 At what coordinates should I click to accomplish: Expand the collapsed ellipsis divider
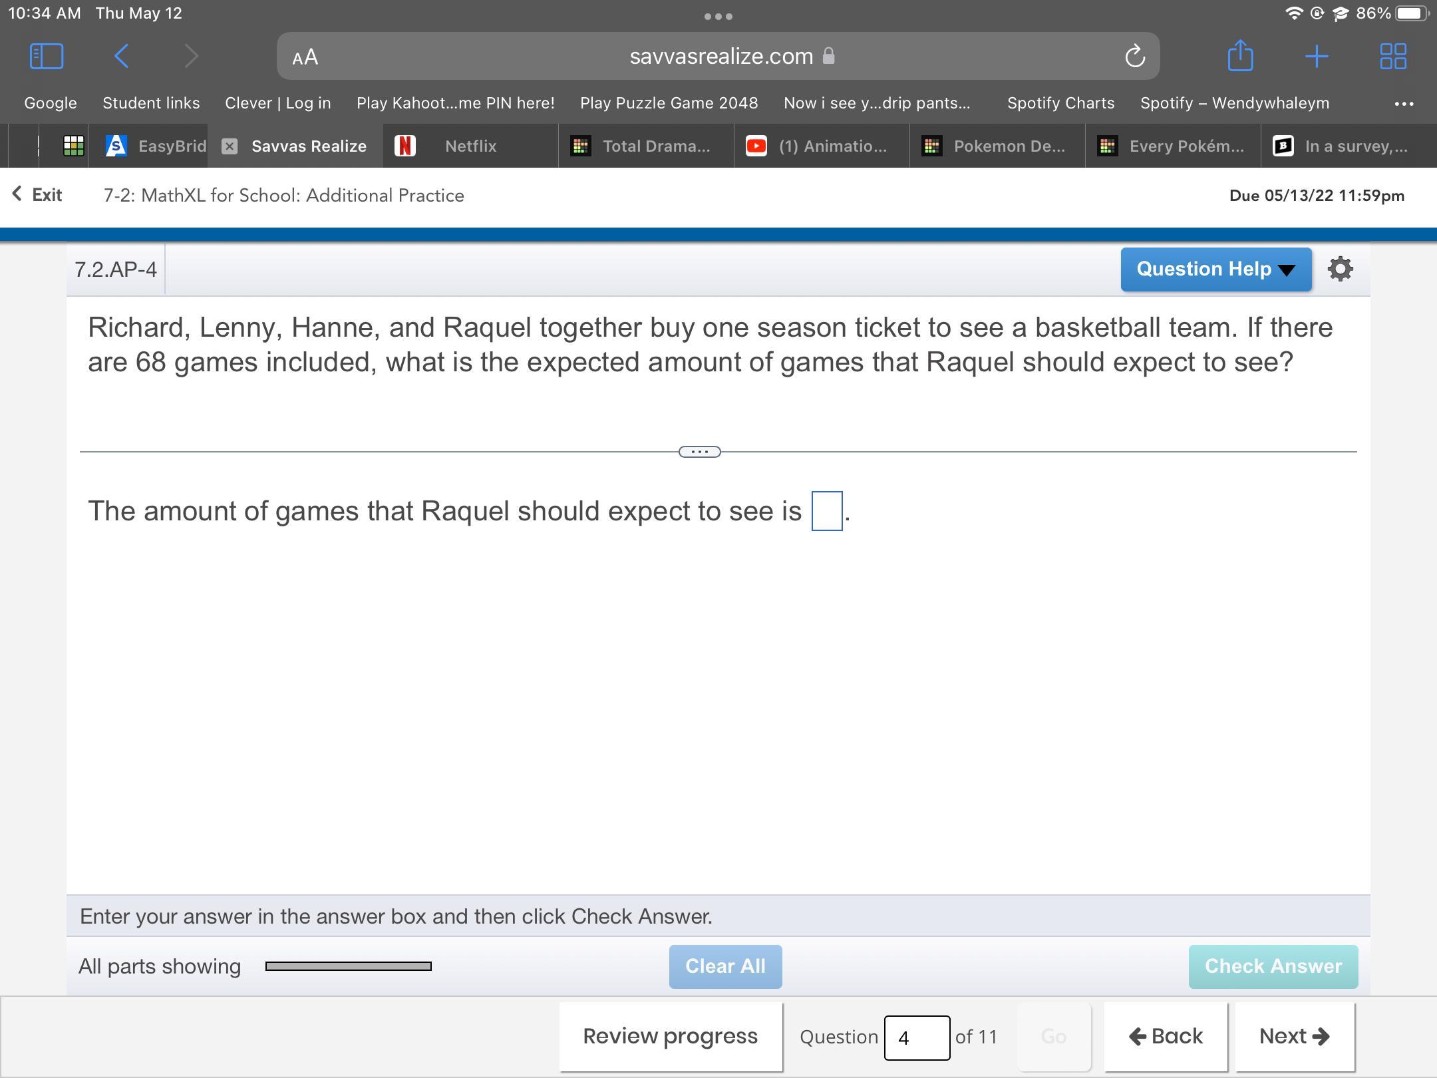[x=699, y=452]
